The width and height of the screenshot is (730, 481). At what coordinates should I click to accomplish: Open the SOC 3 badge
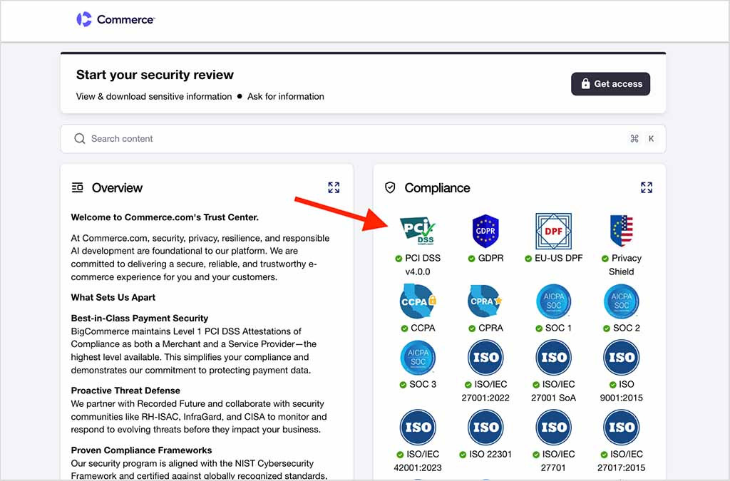tap(418, 357)
